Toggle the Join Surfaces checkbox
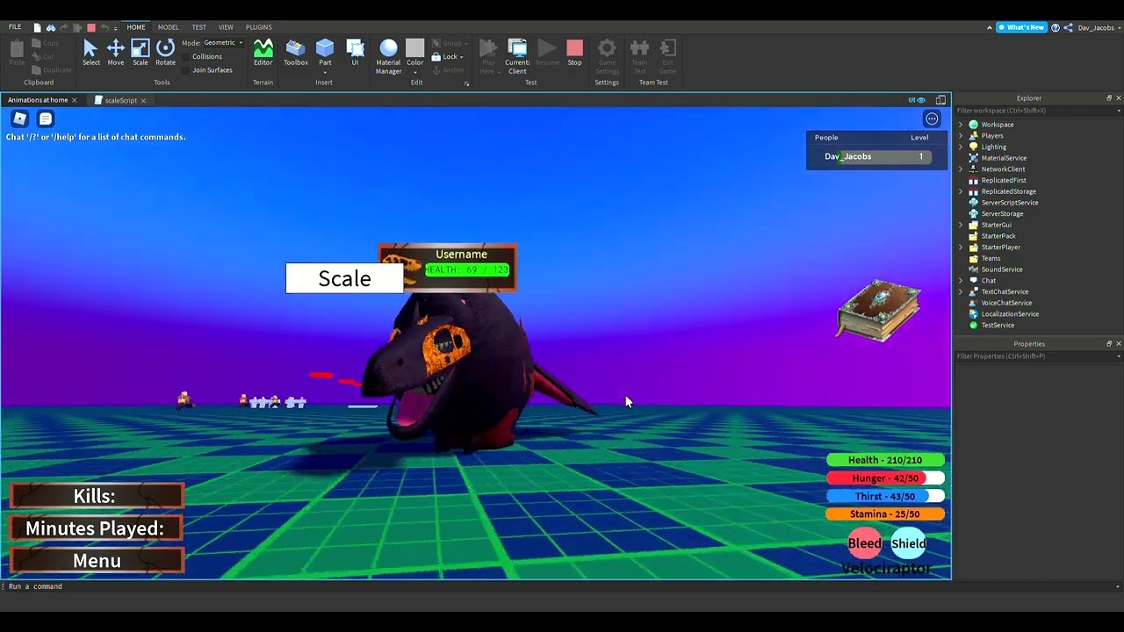1124x632 pixels. (x=186, y=70)
